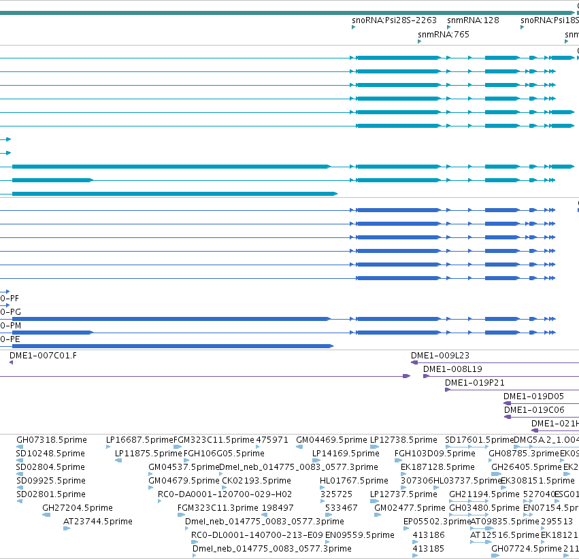Open the RC0-DA0001-120700-029-H02 label
Viewport: 579px width, 559px height.
(x=225, y=494)
